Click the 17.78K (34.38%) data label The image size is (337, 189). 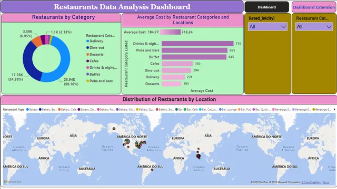(x=16, y=77)
